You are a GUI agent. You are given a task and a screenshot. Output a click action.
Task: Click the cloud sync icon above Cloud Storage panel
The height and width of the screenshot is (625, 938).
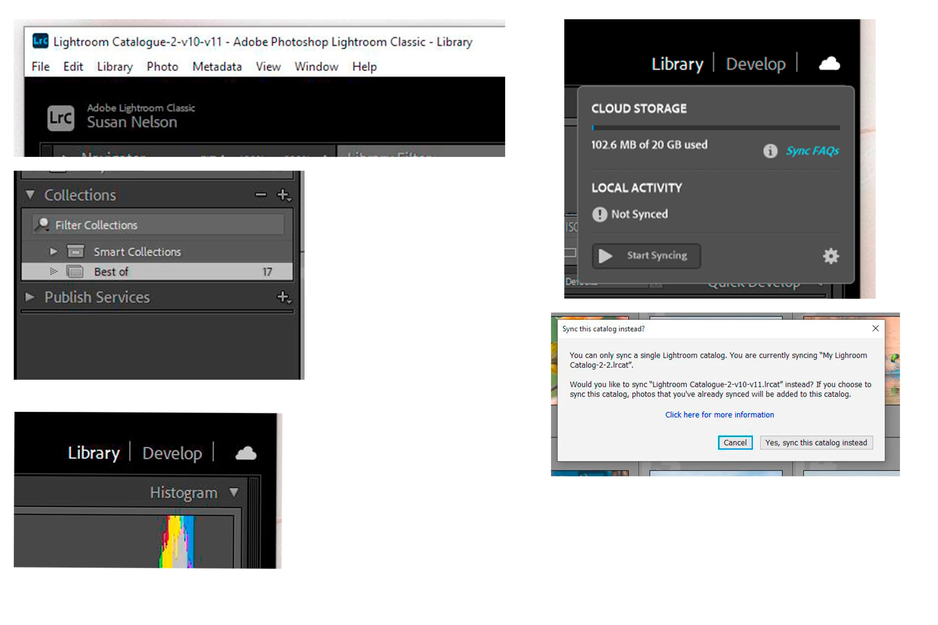pyautogui.click(x=829, y=64)
